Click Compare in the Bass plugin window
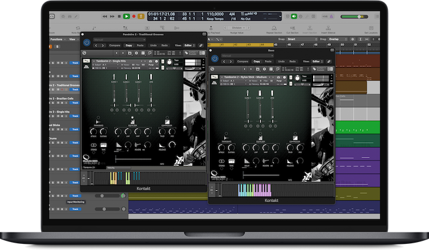The height and width of the screenshot is (250, 429). click(x=243, y=61)
